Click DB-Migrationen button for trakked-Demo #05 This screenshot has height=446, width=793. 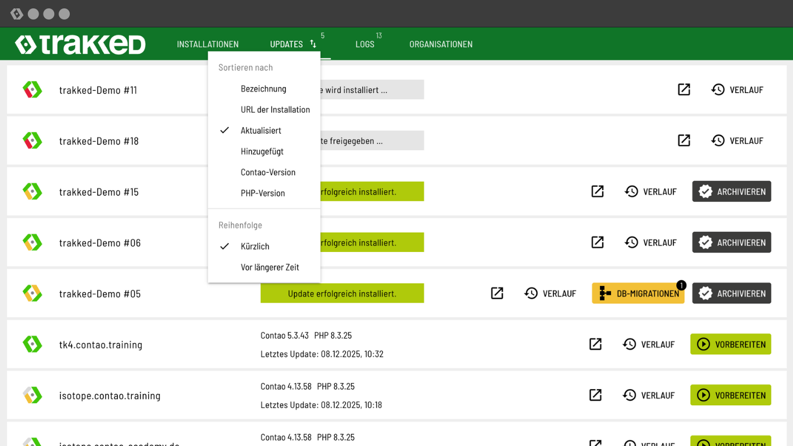click(638, 293)
